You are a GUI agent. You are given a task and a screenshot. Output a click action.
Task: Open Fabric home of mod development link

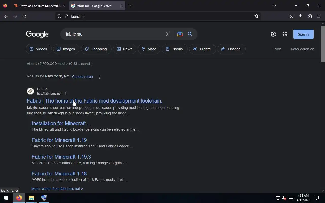click(95, 101)
